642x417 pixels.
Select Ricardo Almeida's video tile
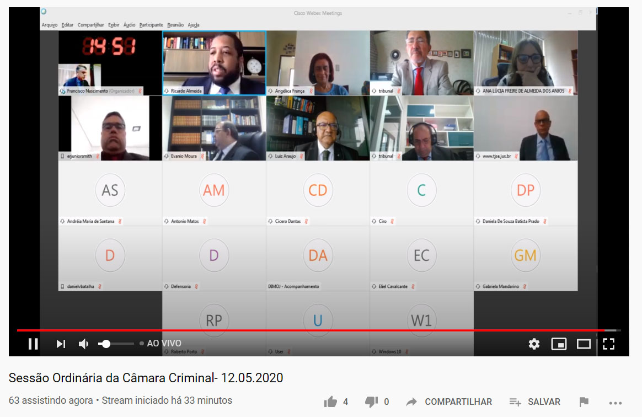pos(214,62)
